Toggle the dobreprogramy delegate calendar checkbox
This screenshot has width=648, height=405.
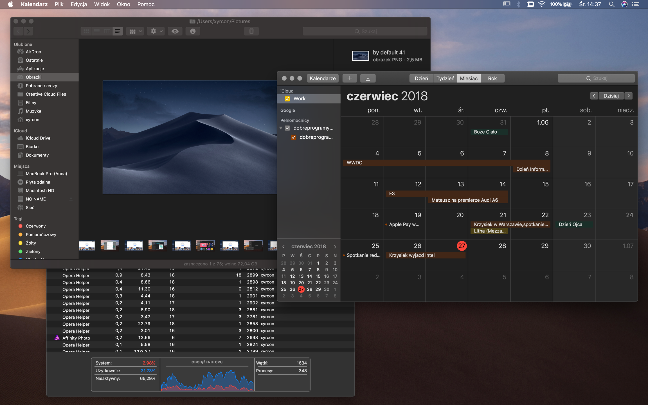287,128
